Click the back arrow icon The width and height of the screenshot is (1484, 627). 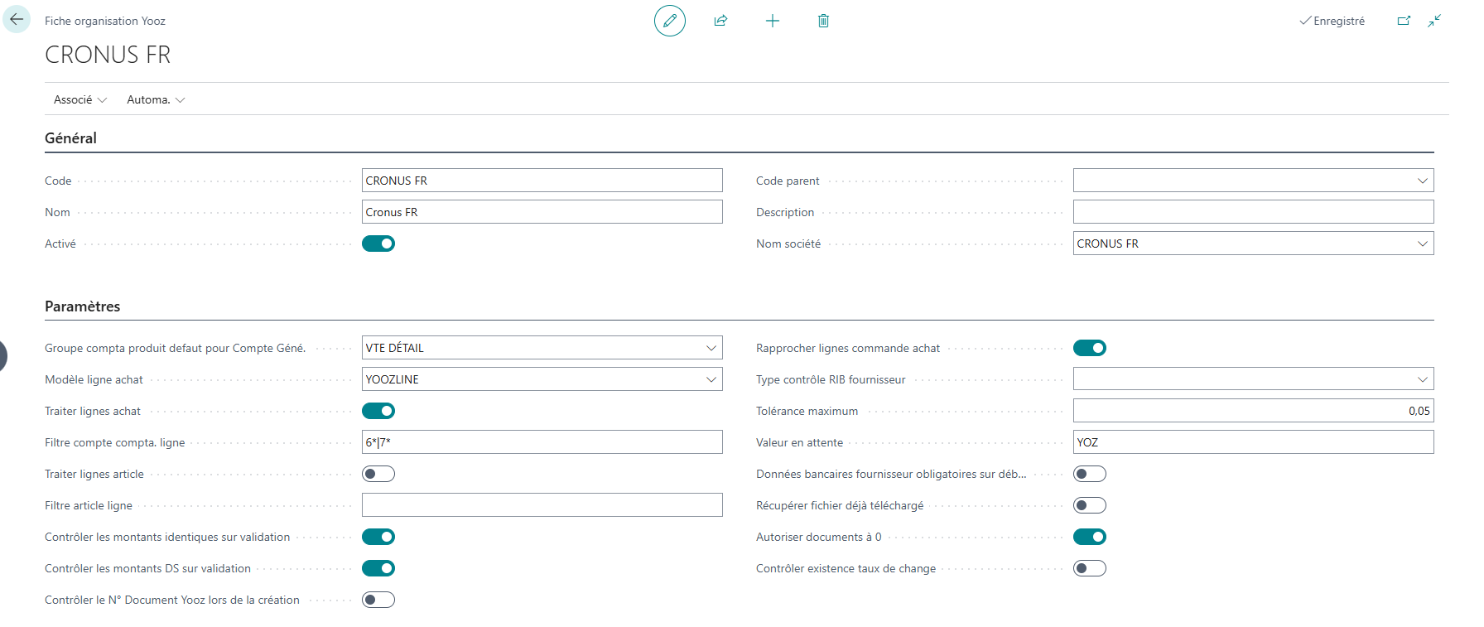pos(17,20)
